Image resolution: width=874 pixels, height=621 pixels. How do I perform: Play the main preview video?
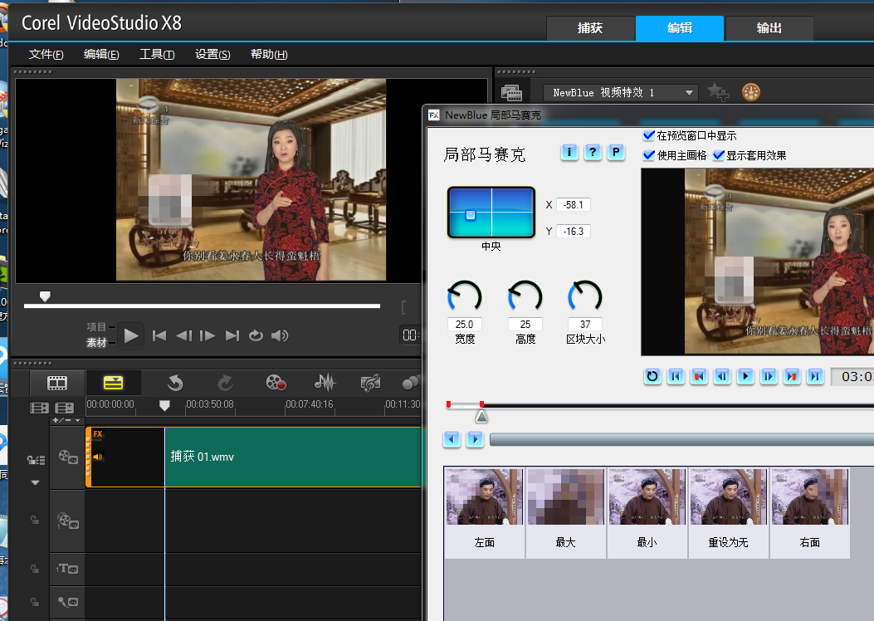click(x=131, y=335)
